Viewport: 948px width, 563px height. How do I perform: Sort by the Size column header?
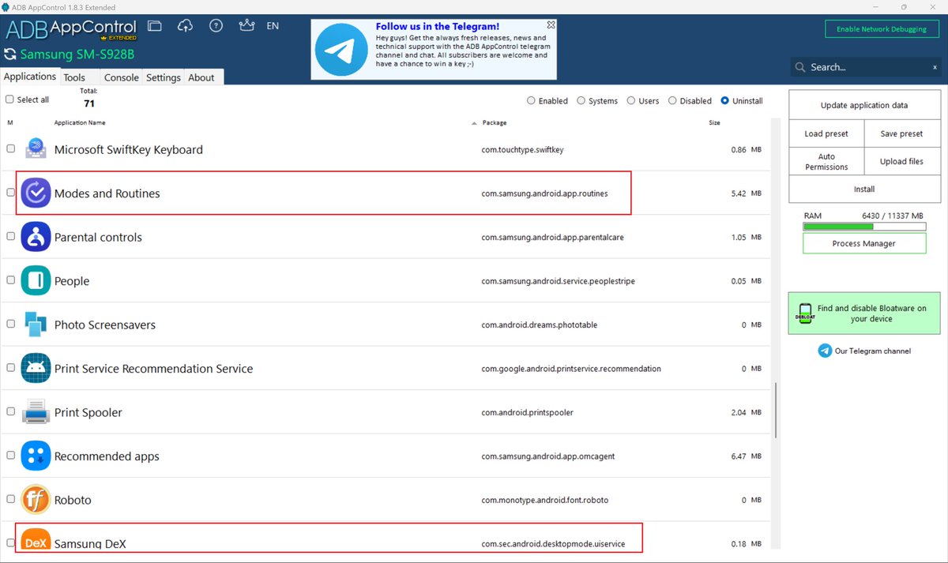click(x=714, y=122)
